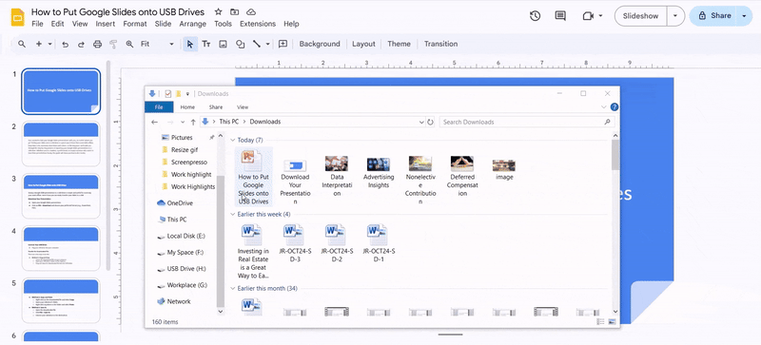The image size is (761, 345).
Task: Select the Line tool
Action: (256, 44)
